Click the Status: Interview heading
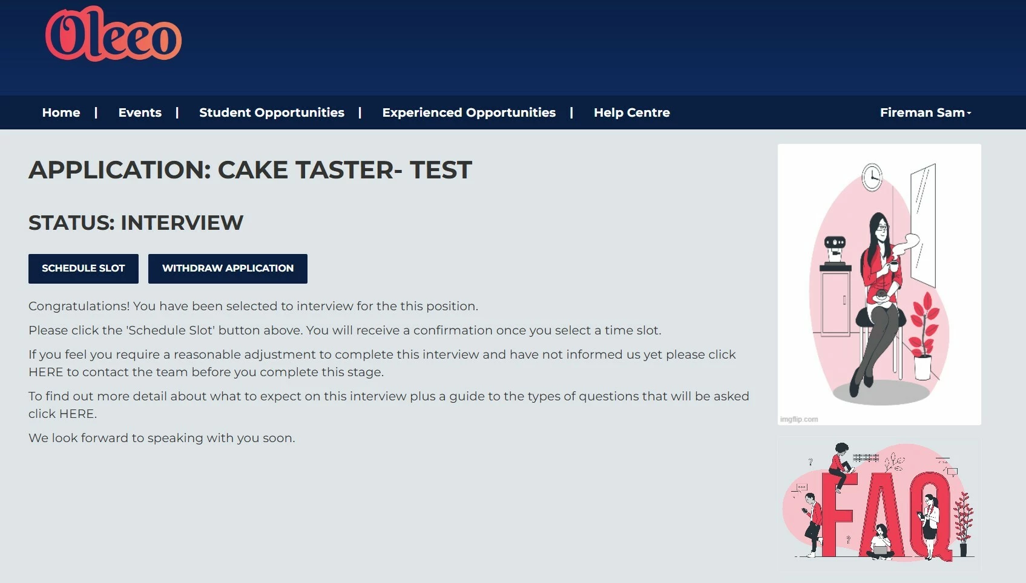The width and height of the screenshot is (1026, 583). (x=136, y=223)
